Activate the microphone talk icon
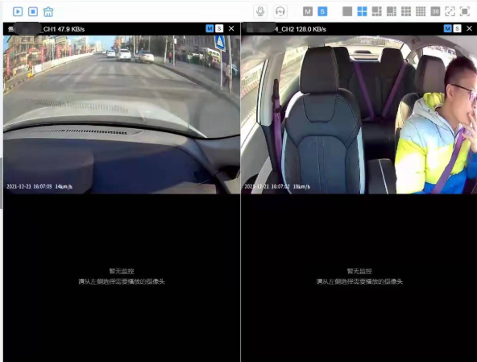 pos(260,11)
